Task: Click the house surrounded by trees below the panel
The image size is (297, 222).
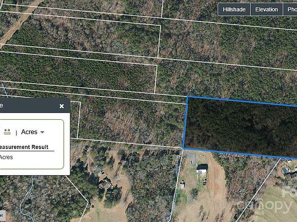Action: pos(105,183)
